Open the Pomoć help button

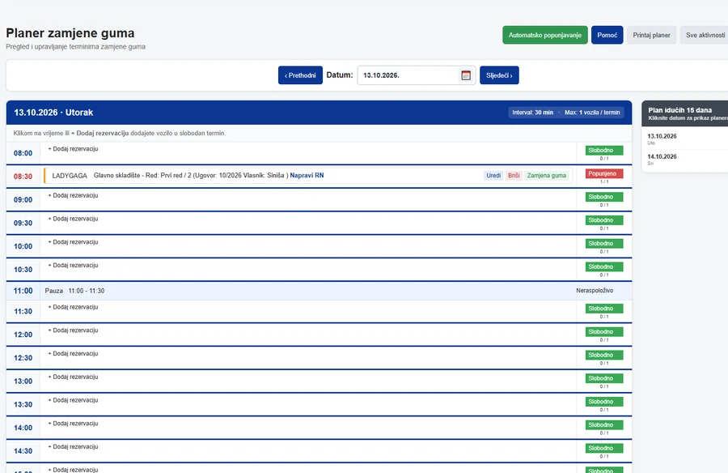pyautogui.click(x=607, y=36)
